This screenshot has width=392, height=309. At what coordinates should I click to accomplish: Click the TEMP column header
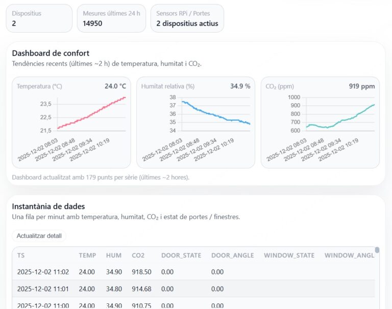[x=87, y=255]
